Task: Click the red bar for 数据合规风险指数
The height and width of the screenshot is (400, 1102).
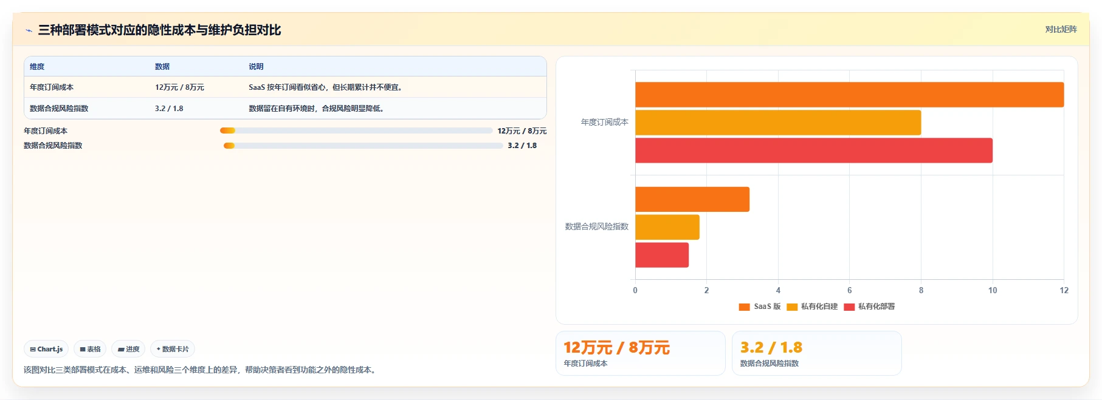Action: [662, 255]
